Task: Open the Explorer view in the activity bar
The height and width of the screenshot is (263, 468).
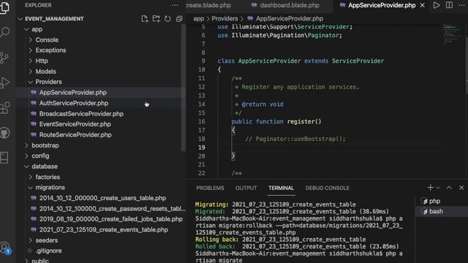Action: pos(5,8)
